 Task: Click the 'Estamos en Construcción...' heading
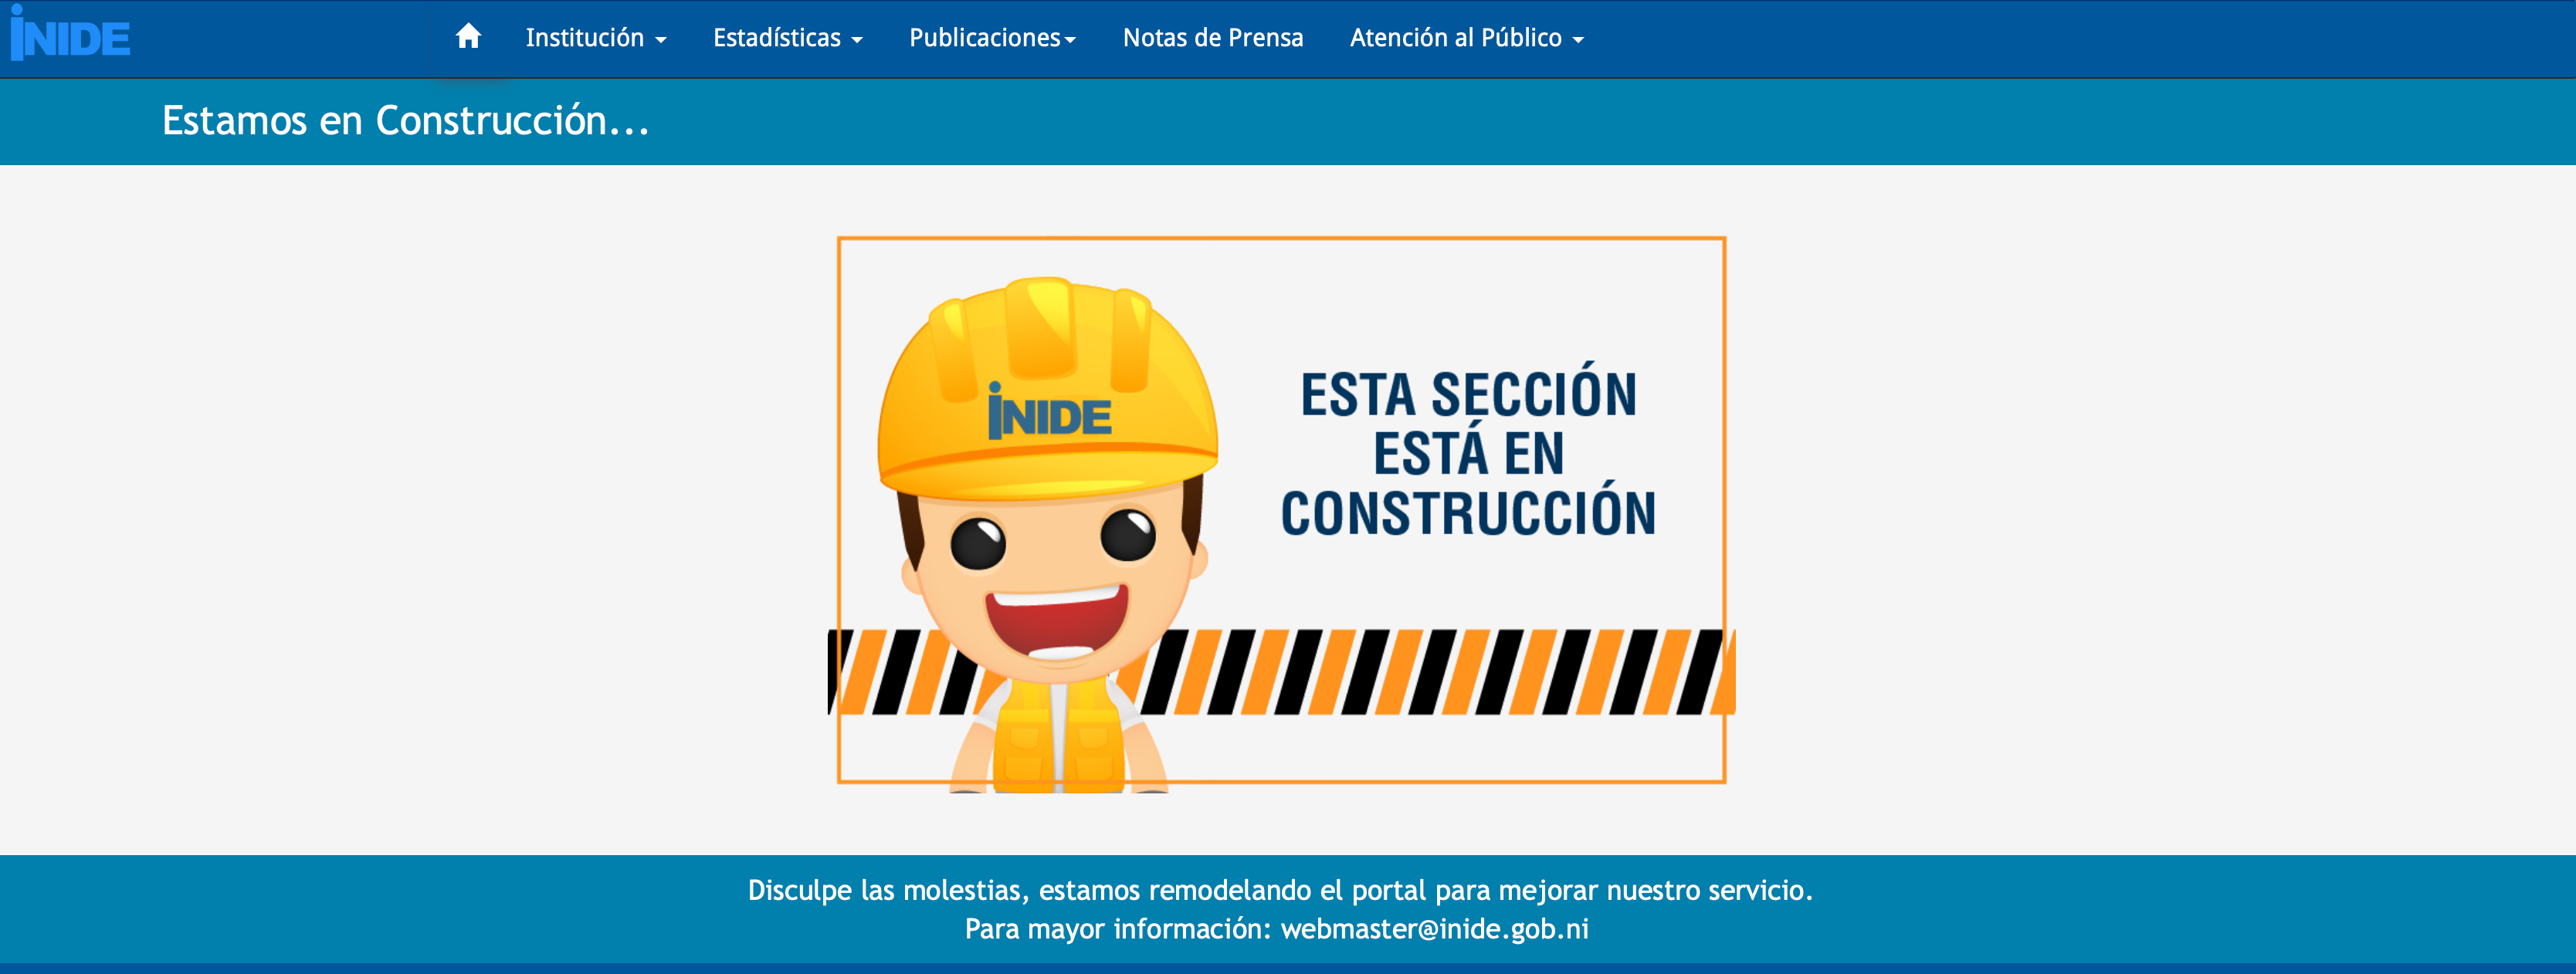point(406,121)
